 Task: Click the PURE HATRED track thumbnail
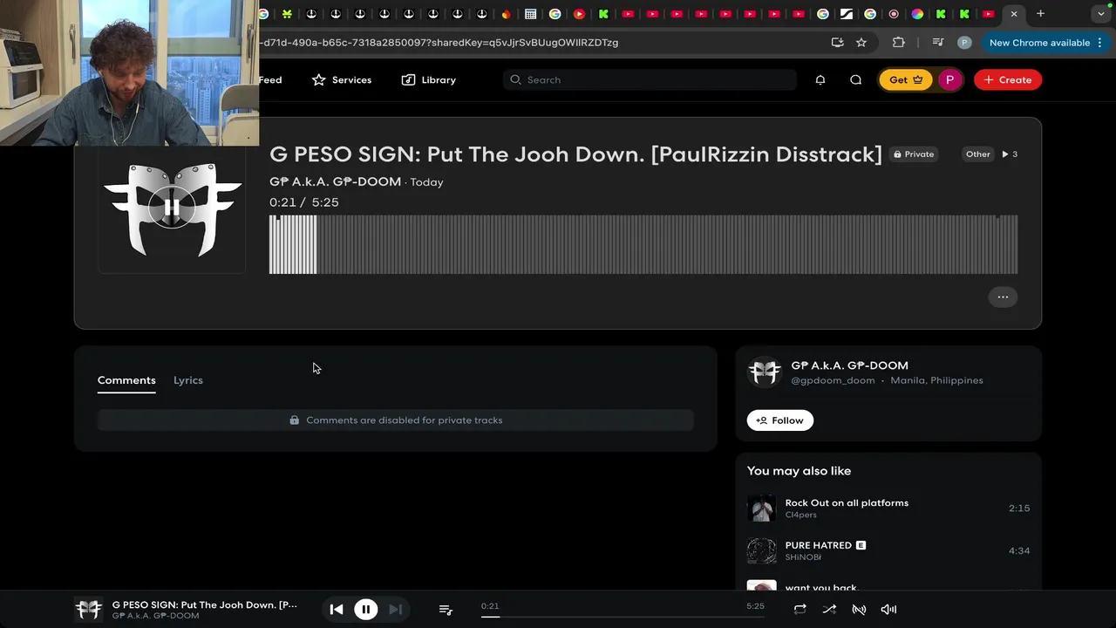click(762, 551)
